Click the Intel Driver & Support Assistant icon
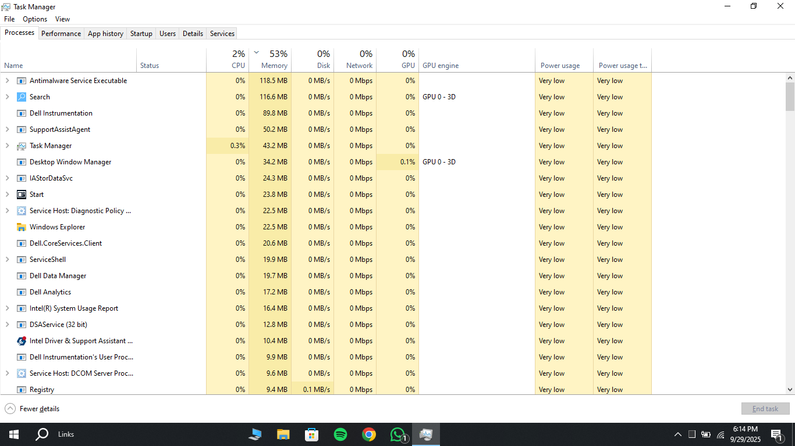The height and width of the screenshot is (446, 795). pyautogui.click(x=22, y=341)
